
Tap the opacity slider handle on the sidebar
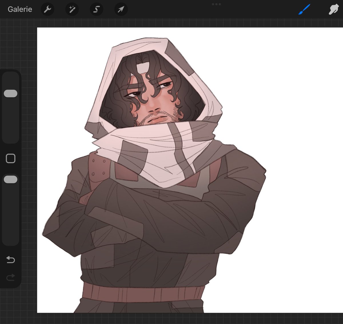[10, 179]
